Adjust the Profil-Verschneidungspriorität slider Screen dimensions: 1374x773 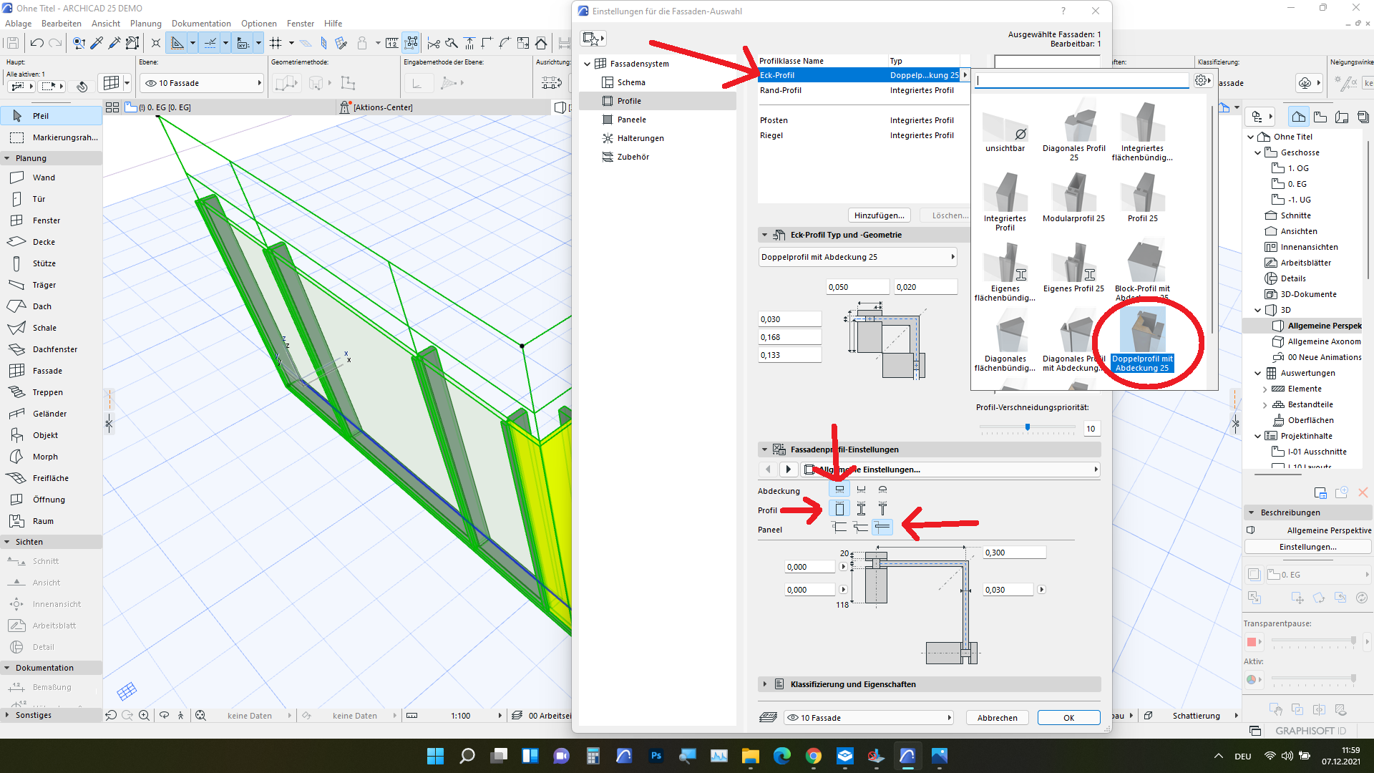click(1028, 427)
